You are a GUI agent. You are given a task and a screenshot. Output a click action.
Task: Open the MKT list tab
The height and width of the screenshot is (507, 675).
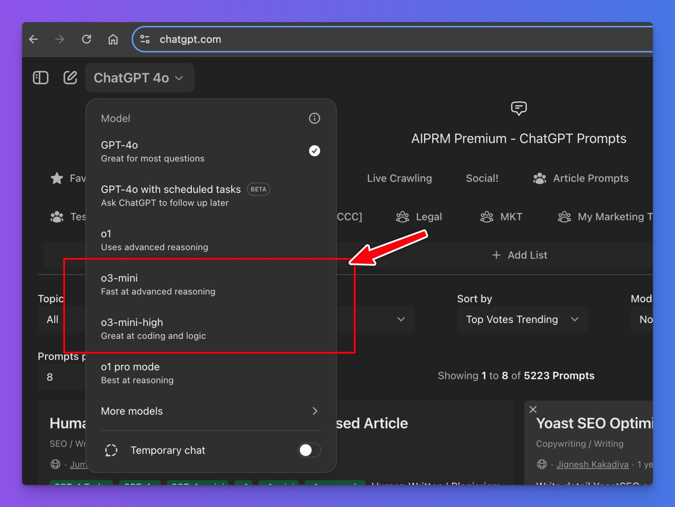(501, 216)
